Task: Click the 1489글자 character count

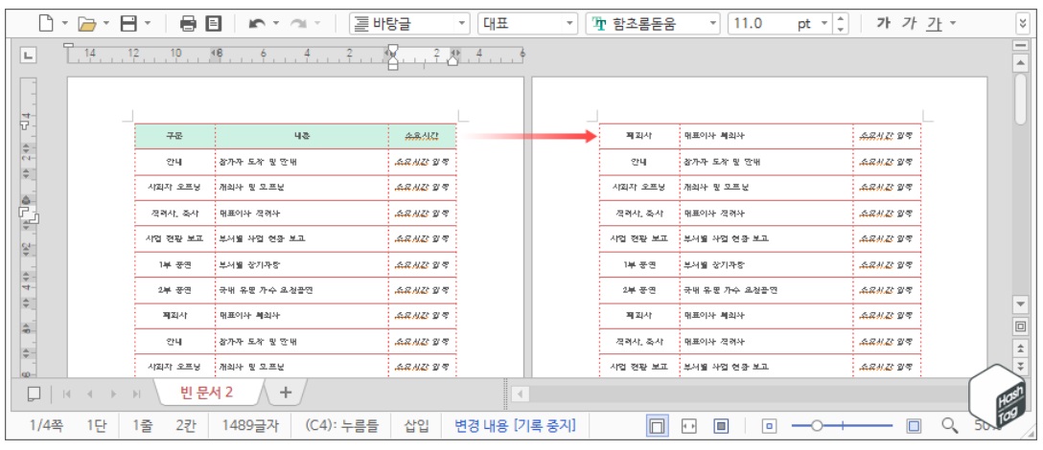Action: [x=251, y=426]
